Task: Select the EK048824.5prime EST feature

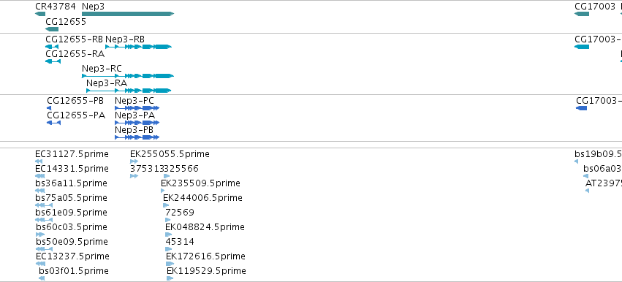Action: pyautogui.click(x=169, y=235)
